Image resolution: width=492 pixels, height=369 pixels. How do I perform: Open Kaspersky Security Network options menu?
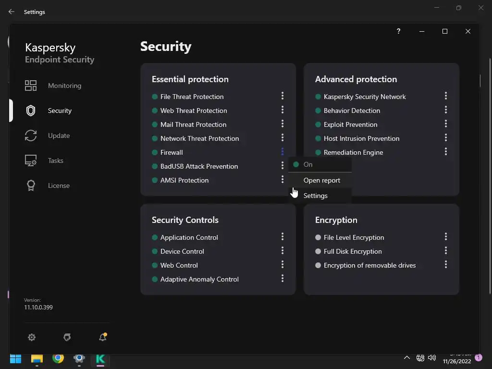[x=445, y=96]
